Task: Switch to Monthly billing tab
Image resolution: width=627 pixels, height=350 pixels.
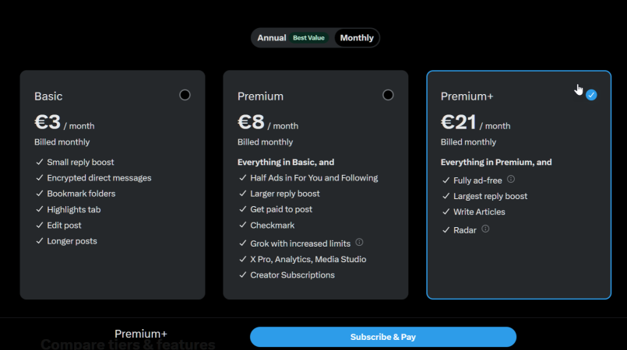Action: (x=357, y=38)
